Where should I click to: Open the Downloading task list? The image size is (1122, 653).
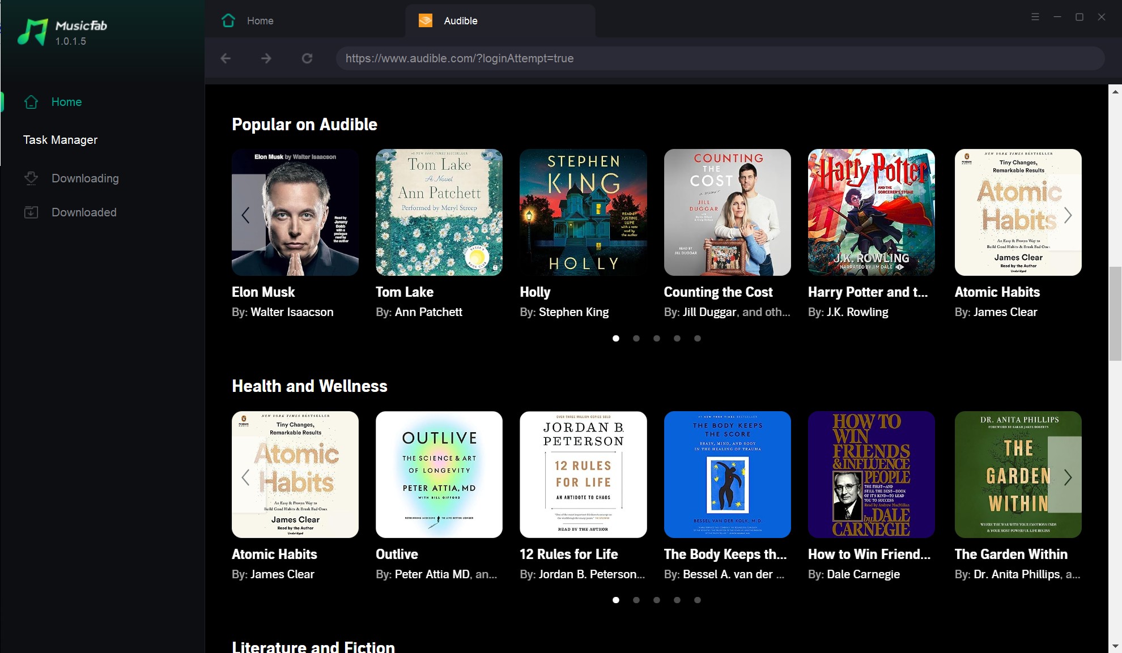pyautogui.click(x=85, y=178)
